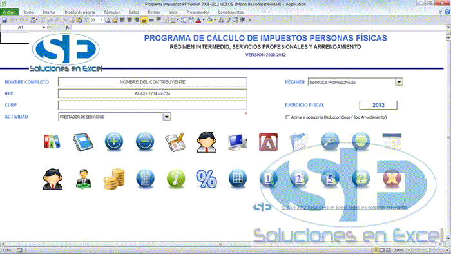Switch to the Insertar tab
The height and width of the screenshot is (254, 451).
click(49, 12)
